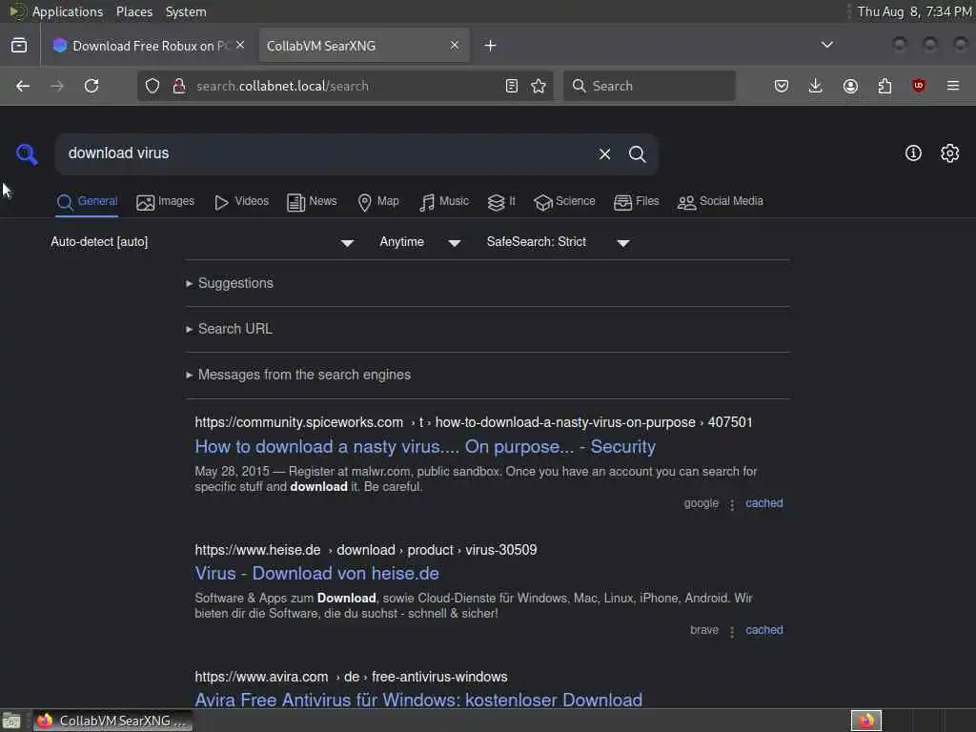Go back in browser history
This screenshot has height=732, width=976.
pyautogui.click(x=23, y=86)
